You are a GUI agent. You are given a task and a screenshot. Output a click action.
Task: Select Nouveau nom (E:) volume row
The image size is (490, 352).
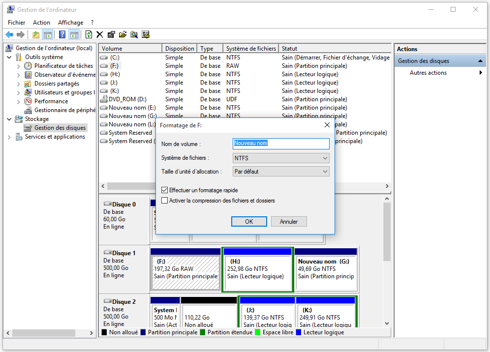(245, 108)
